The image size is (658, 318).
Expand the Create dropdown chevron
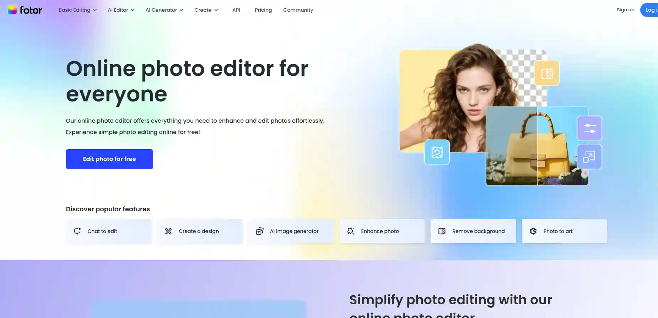tap(216, 10)
